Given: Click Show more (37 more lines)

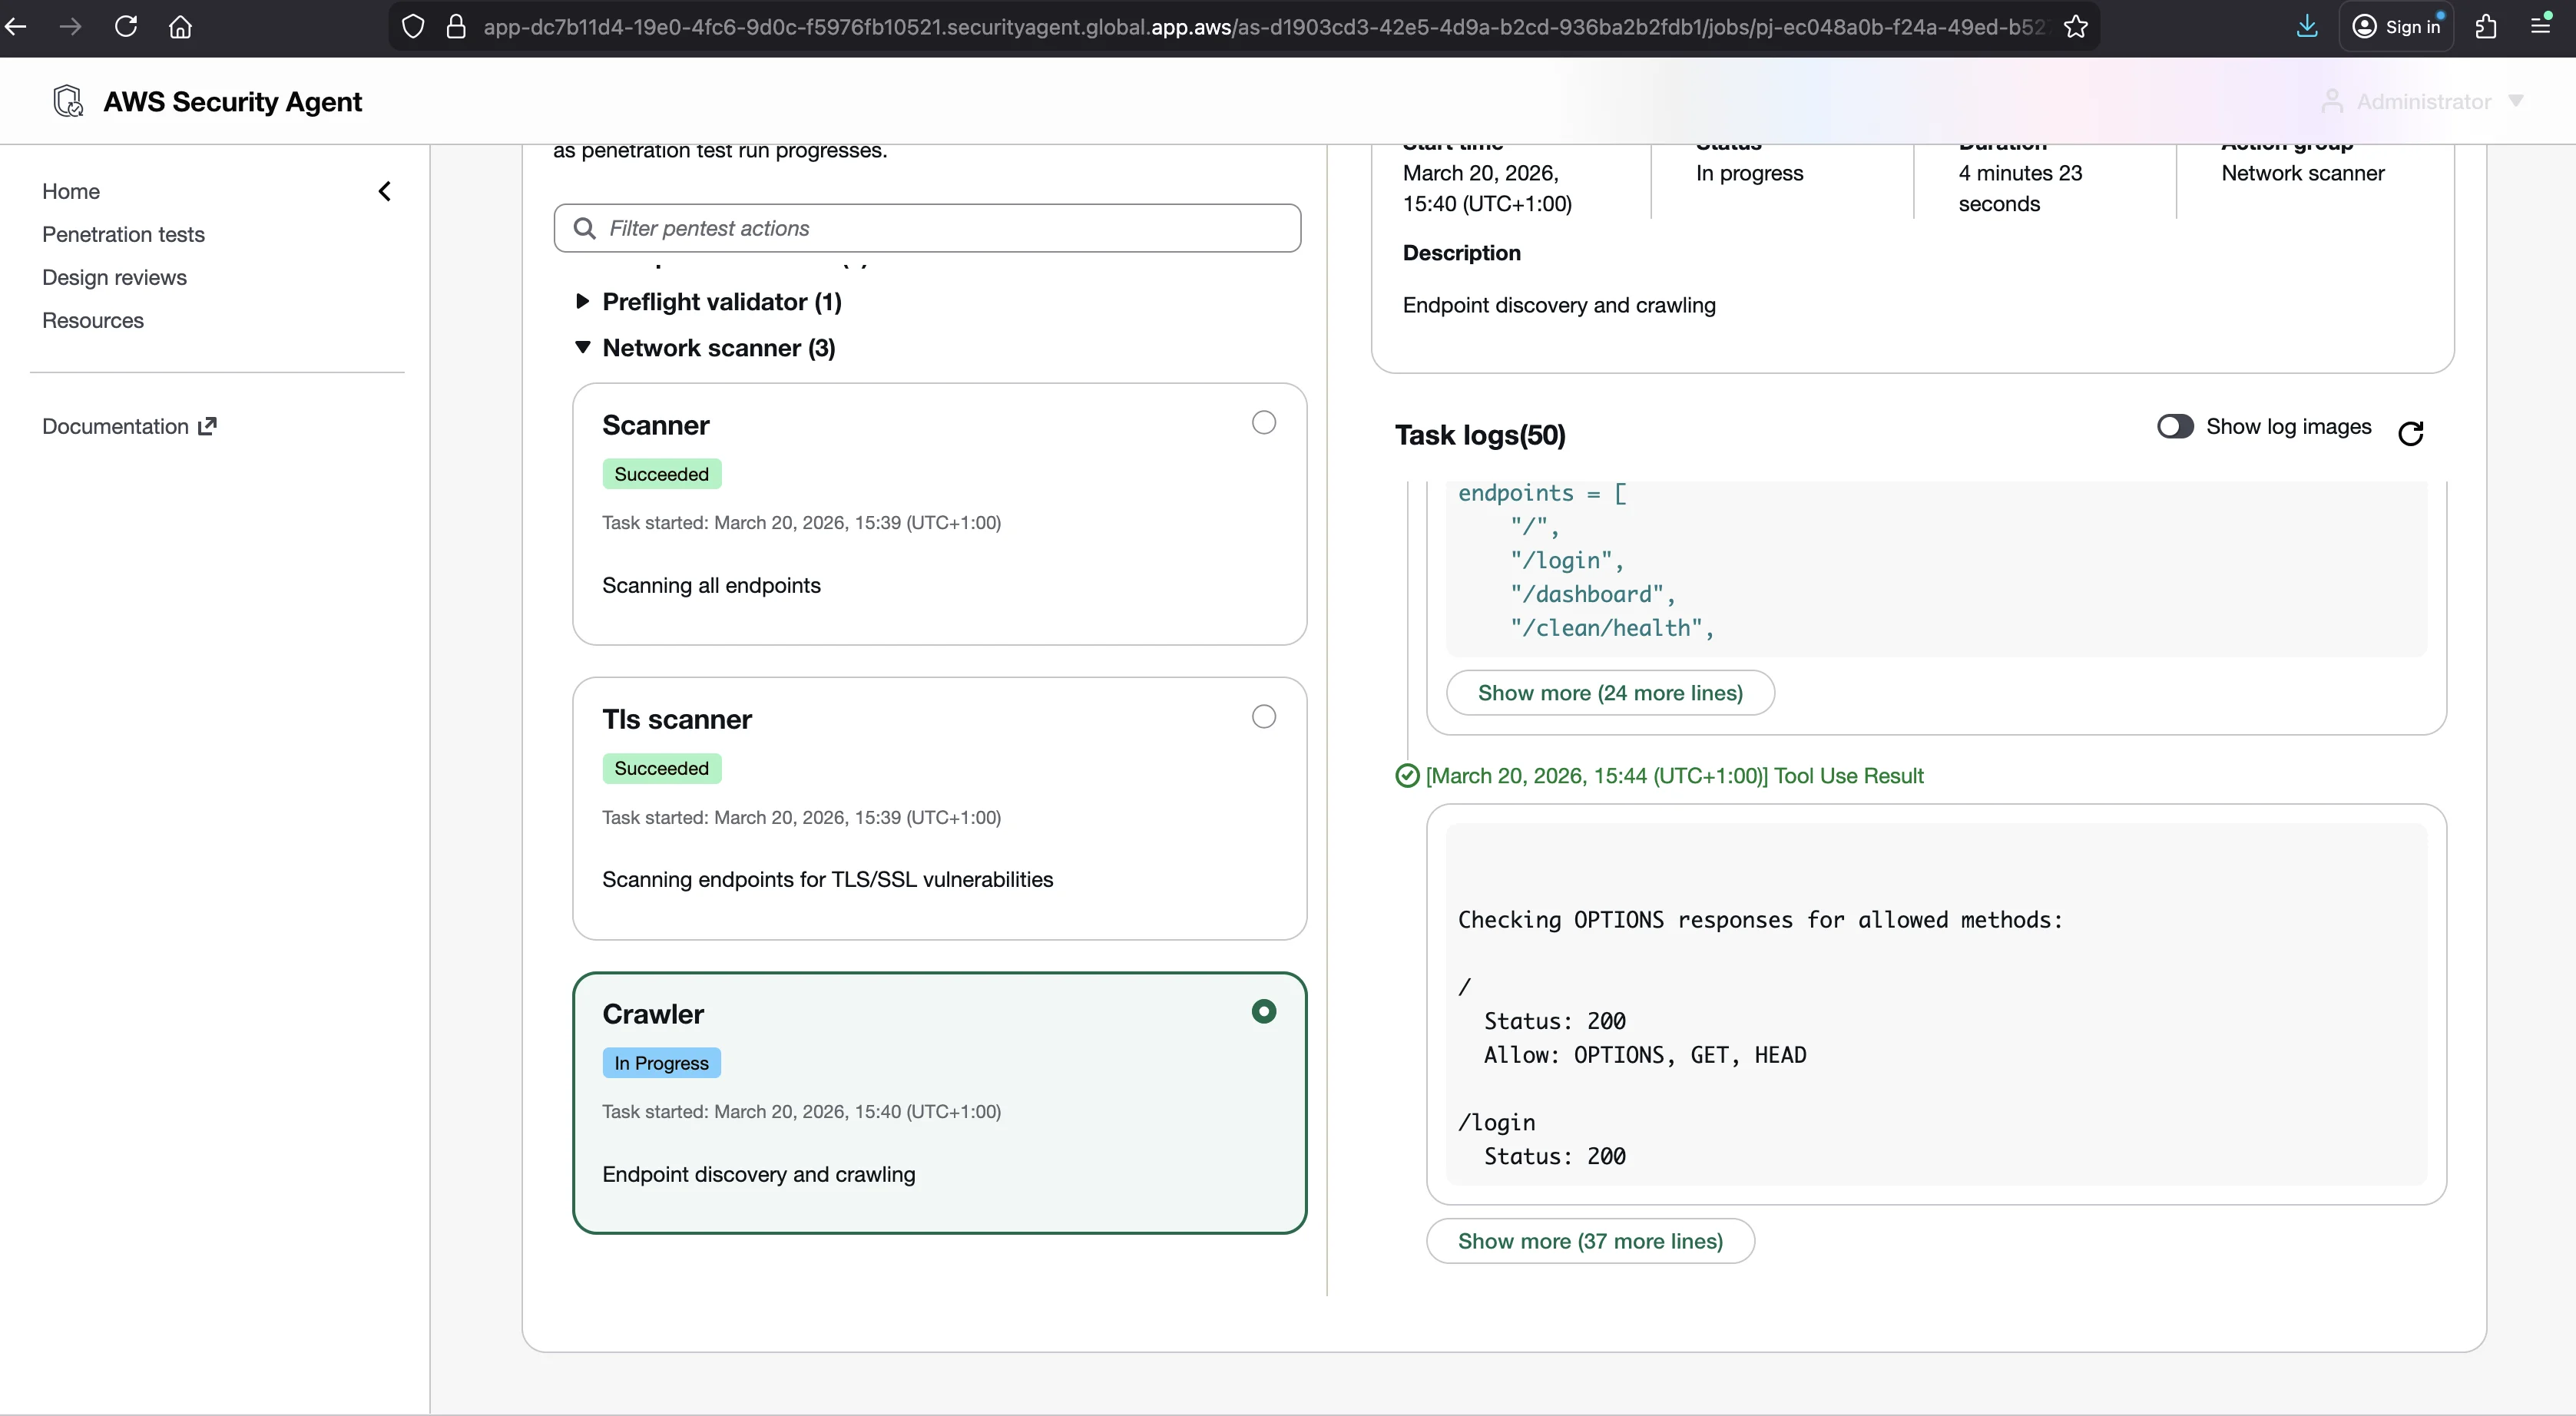Looking at the screenshot, I should (x=1590, y=1241).
